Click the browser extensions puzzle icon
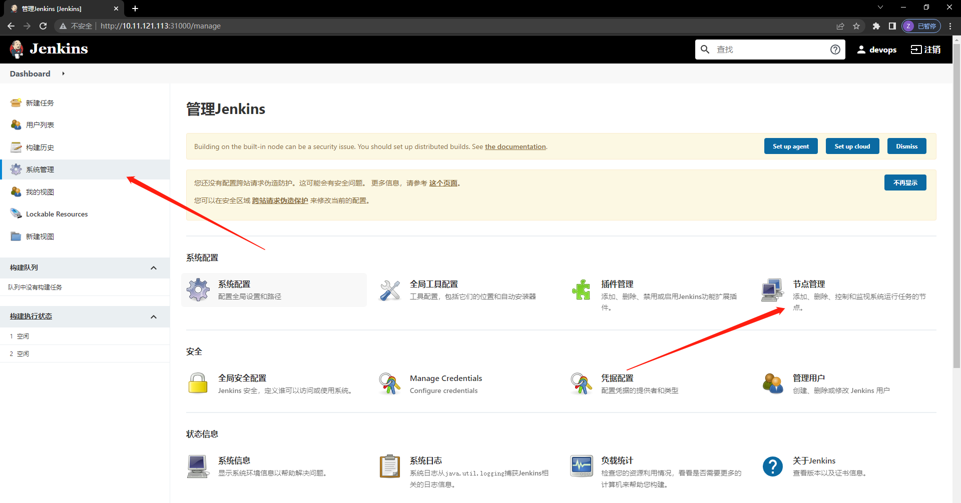 pyautogui.click(x=876, y=26)
